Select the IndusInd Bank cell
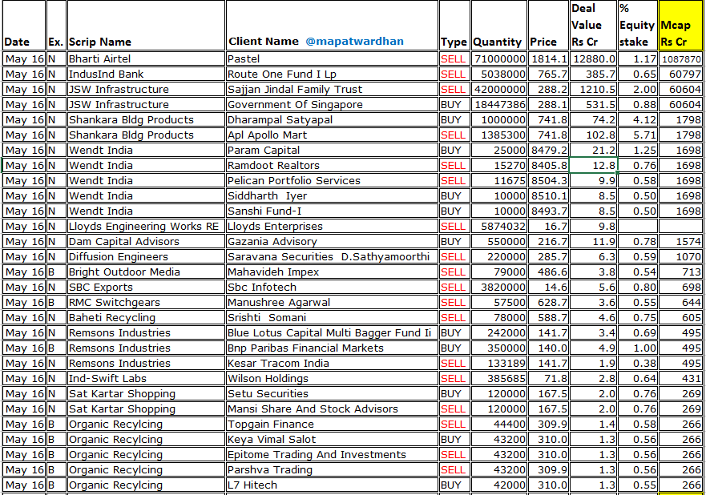Image resolution: width=706 pixels, height=495 pixels. point(146,74)
